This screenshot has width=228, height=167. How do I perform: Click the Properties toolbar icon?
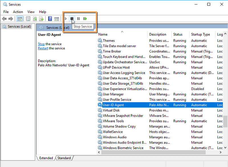(27, 18)
